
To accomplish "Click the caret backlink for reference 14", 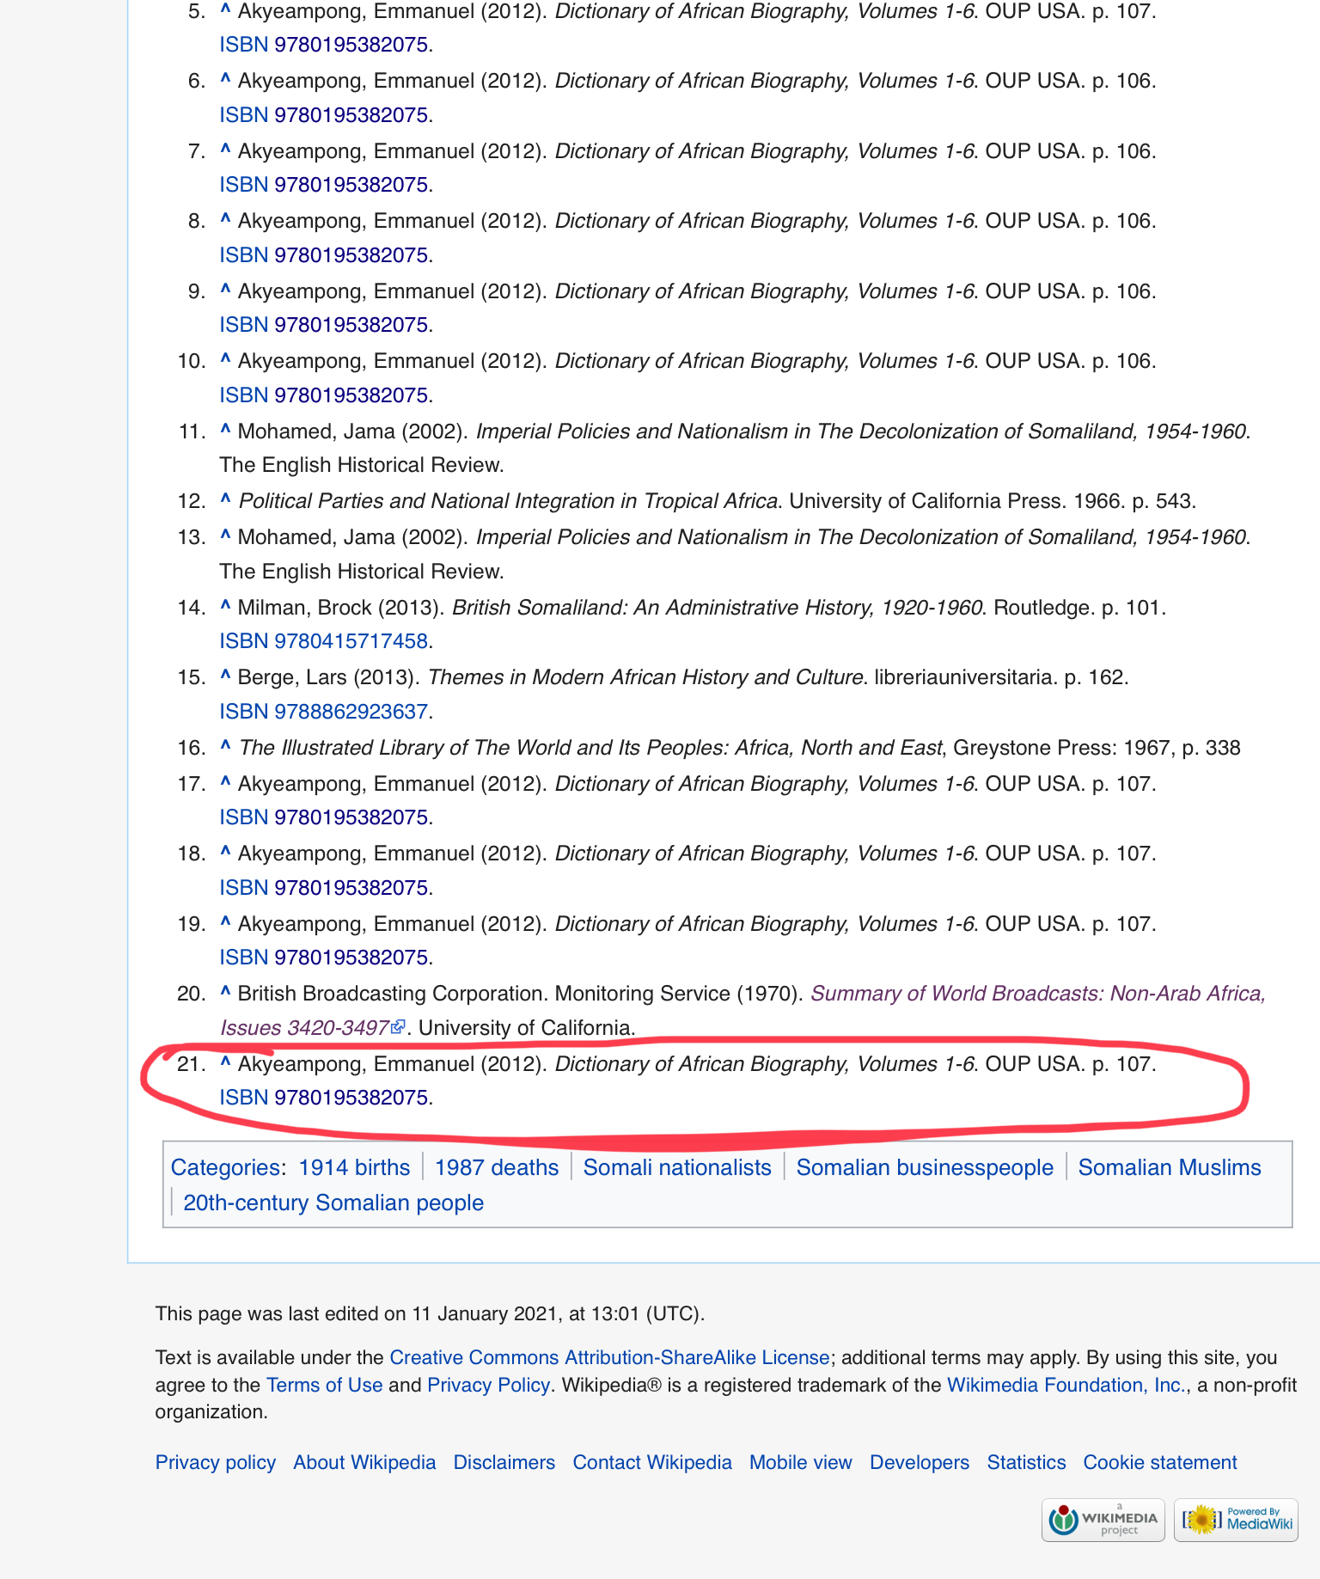I will (225, 607).
